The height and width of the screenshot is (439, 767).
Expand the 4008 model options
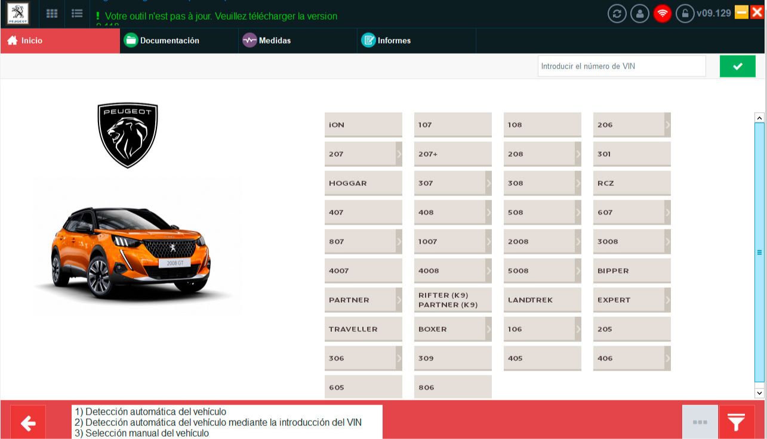[x=489, y=270]
